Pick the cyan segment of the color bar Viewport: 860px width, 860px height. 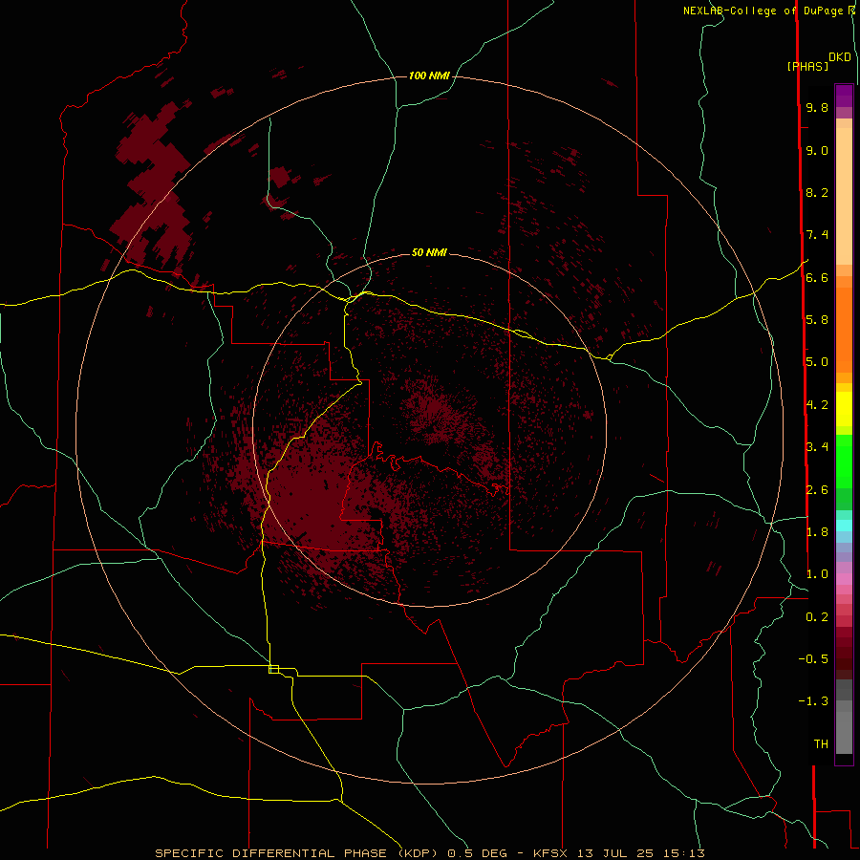844,525
